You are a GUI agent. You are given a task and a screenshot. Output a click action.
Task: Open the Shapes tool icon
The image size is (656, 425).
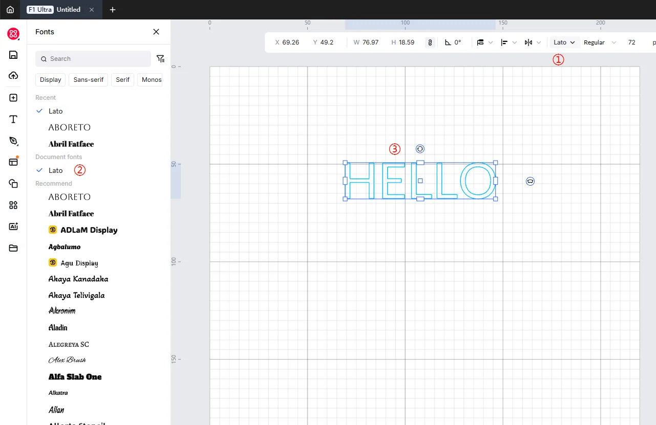tap(13, 184)
